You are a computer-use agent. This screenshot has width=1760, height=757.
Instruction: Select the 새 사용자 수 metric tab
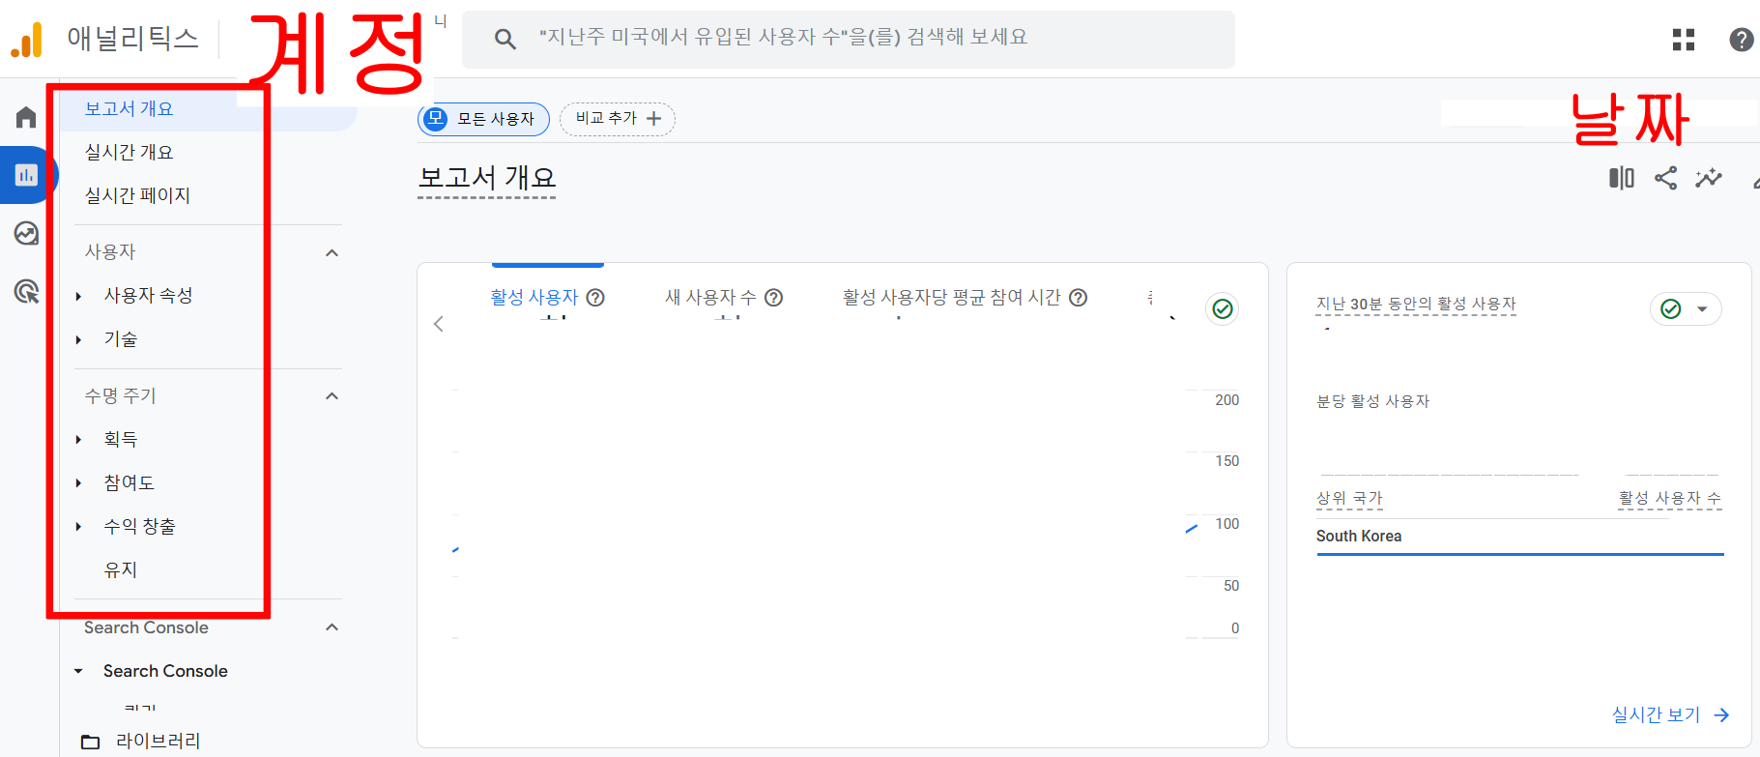click(x=723, y=298)
